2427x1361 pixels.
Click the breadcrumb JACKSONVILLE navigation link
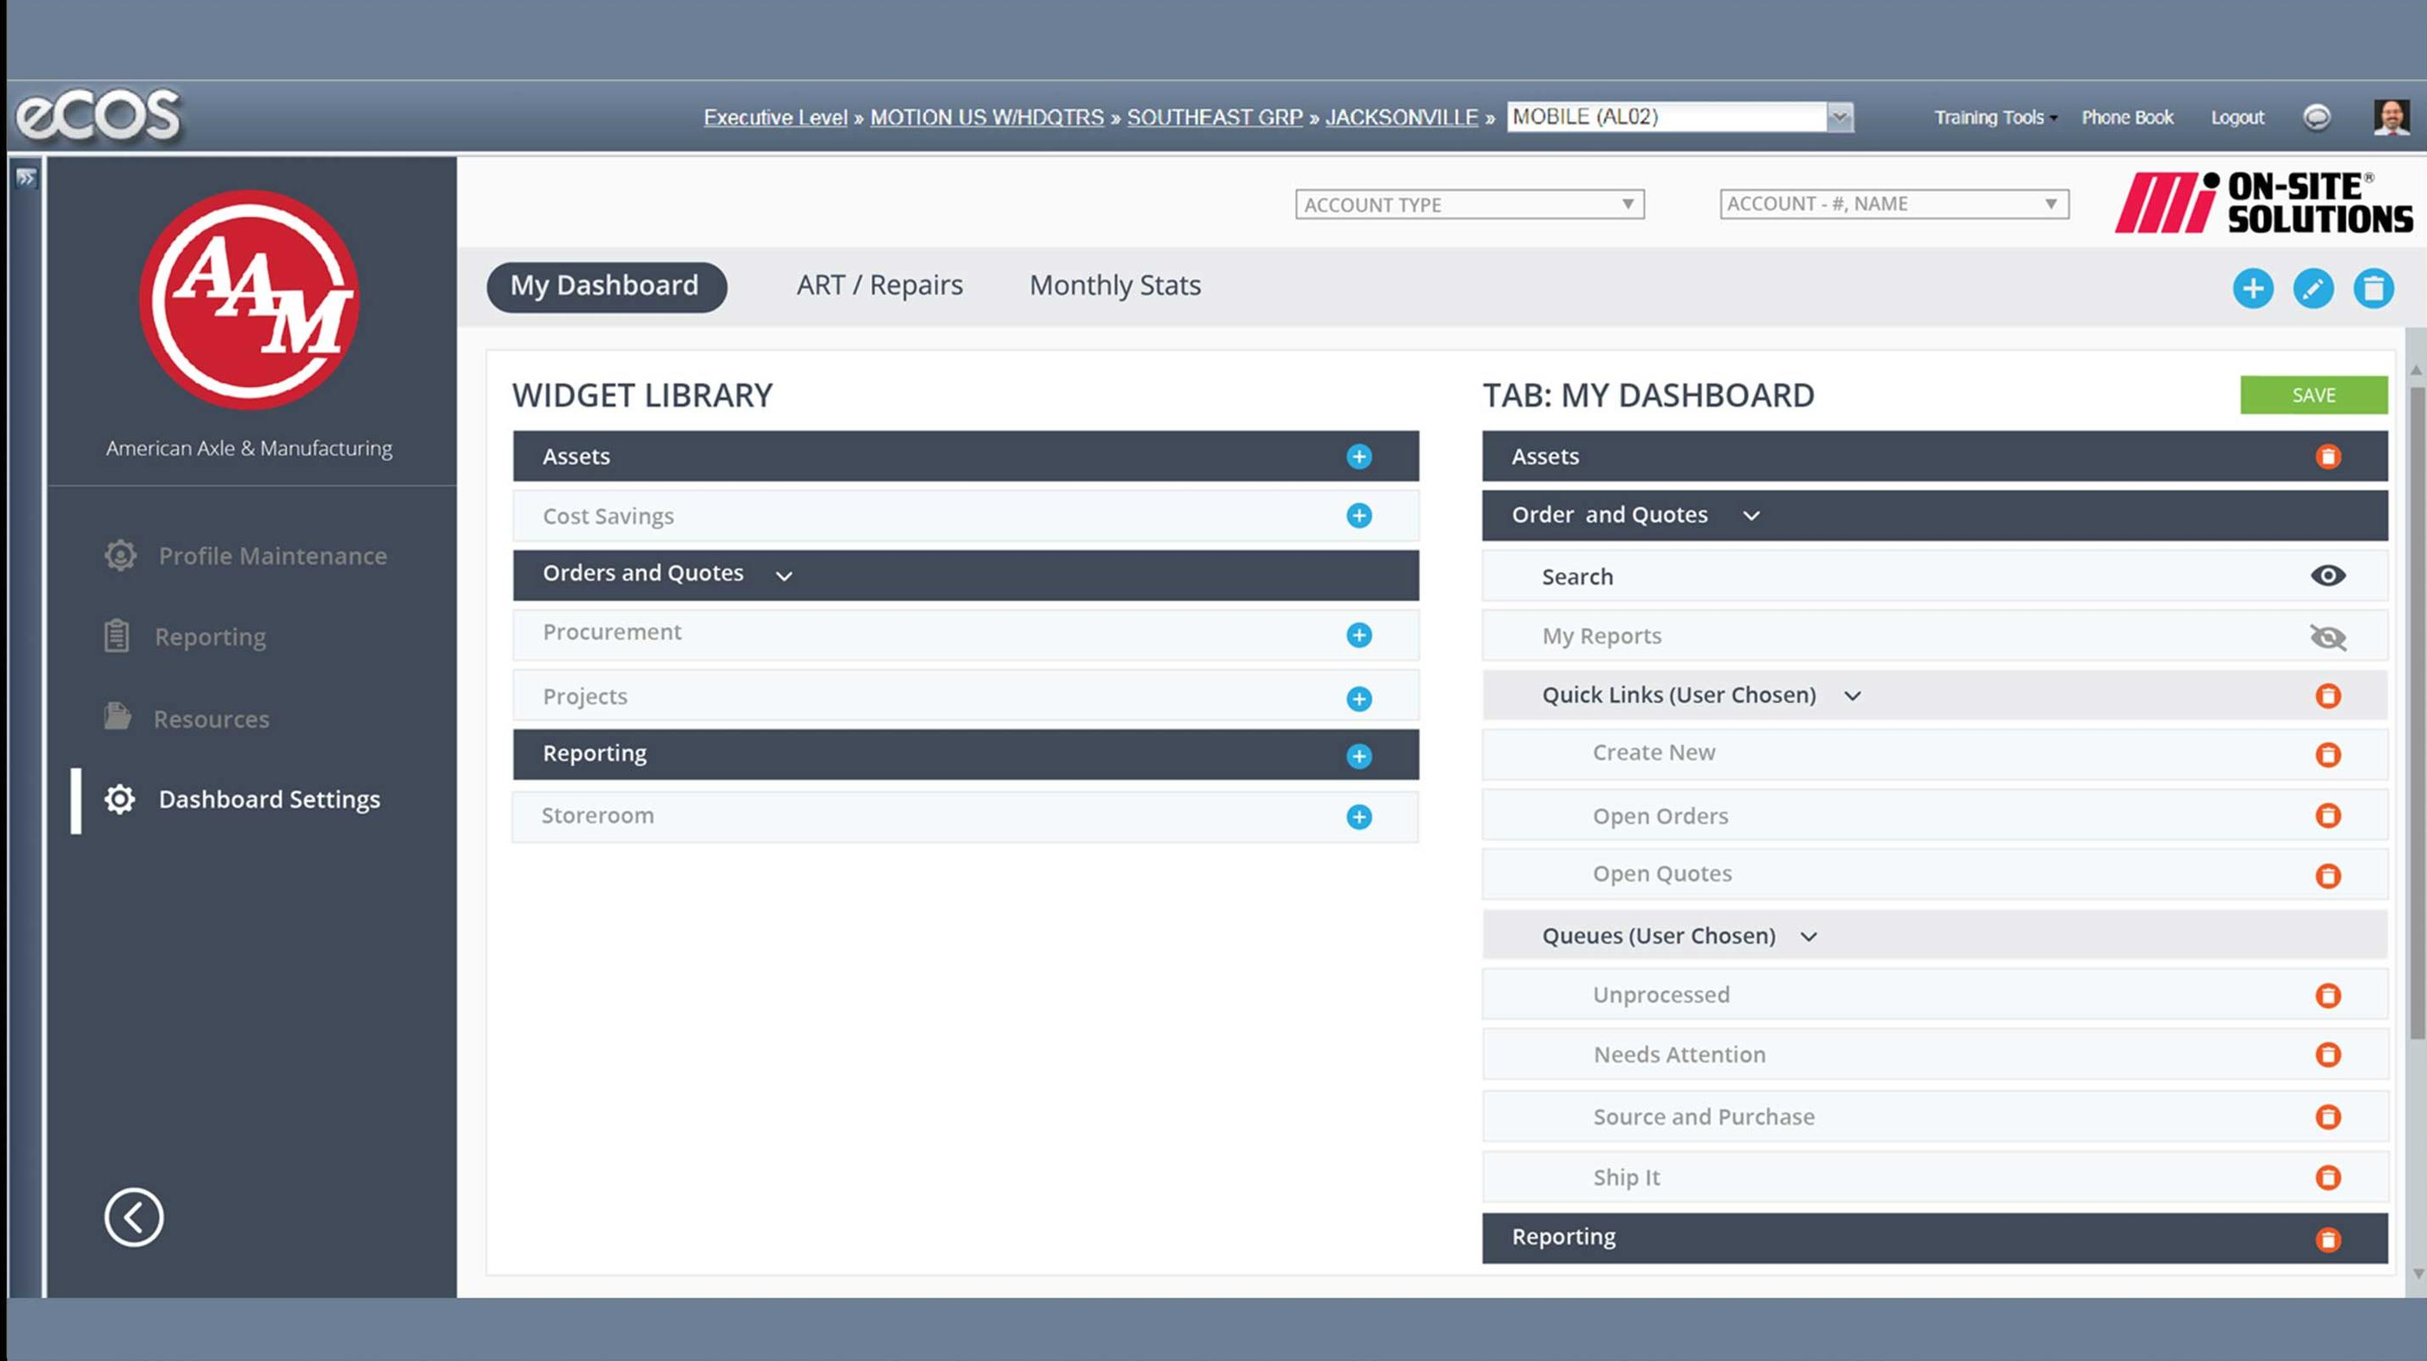click(1402, 116)
